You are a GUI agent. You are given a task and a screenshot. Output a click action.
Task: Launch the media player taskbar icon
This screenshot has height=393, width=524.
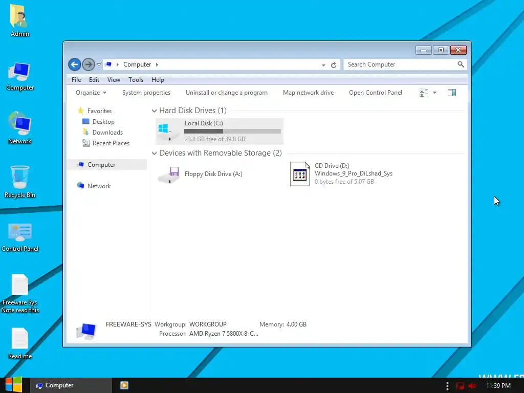point(124,385)
